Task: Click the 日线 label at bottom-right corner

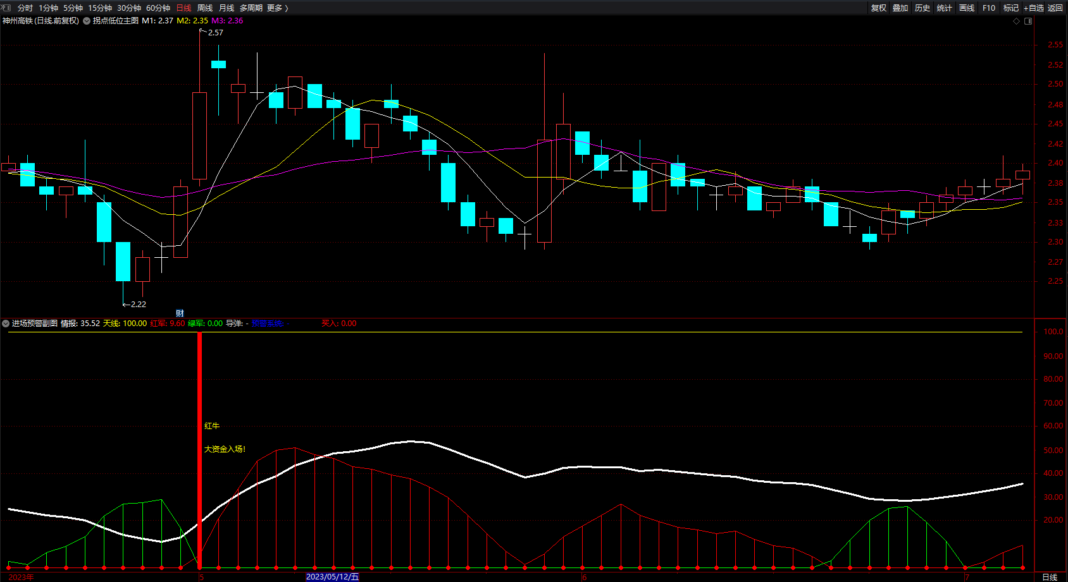Action: [x=1050, y=577]
